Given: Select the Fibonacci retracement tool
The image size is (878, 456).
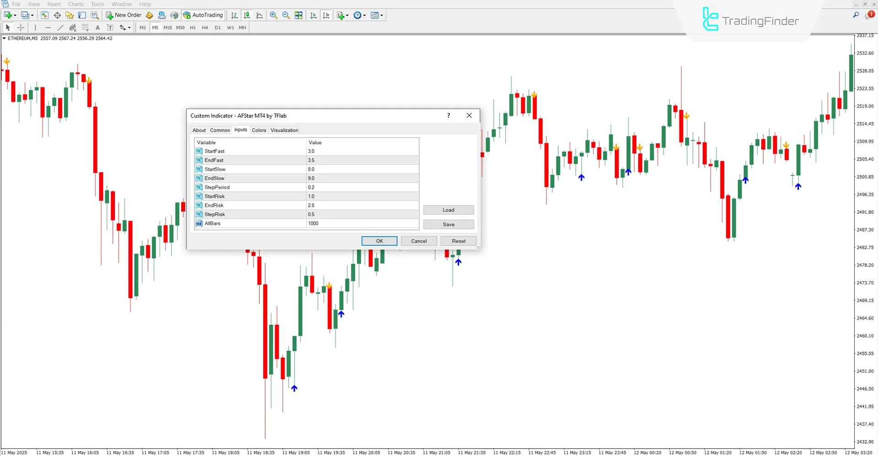Looking at the screenshot, I should pos(85,27).
